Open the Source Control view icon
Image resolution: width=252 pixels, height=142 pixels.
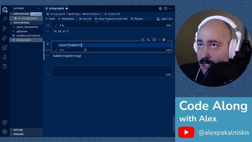(5, 28)
